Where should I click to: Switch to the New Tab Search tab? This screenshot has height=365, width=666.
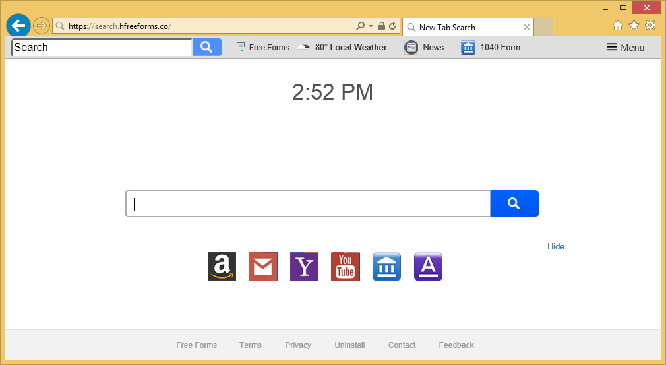pos(462,27)
